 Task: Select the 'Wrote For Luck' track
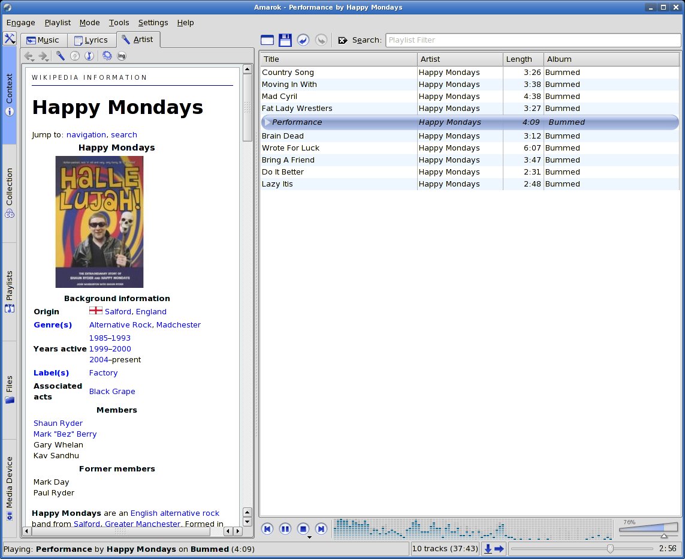click(x=470, y=148)
